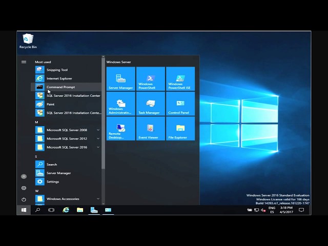This screenshot has height=246, width=328.
Task: Click the hamburger menu in Start
Action: [x=24, y=62]
